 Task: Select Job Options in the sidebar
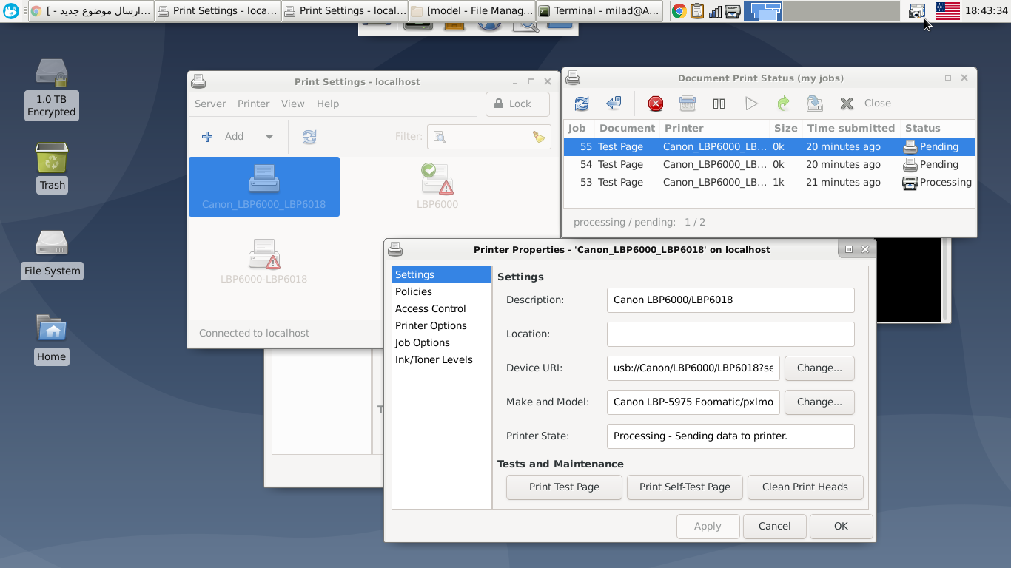pos(422,342)
